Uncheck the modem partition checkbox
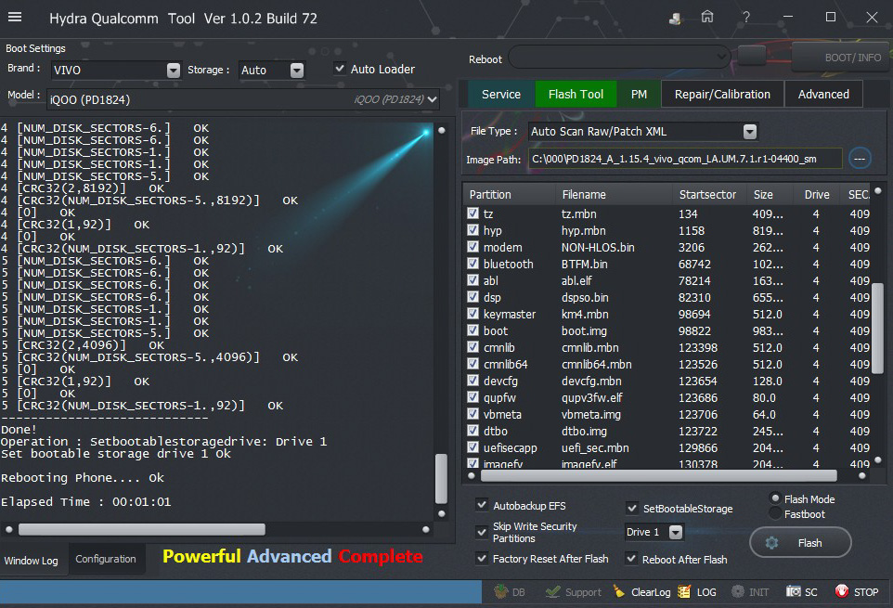893x608 pixels. pyautogui.click(x=472, y=247)
